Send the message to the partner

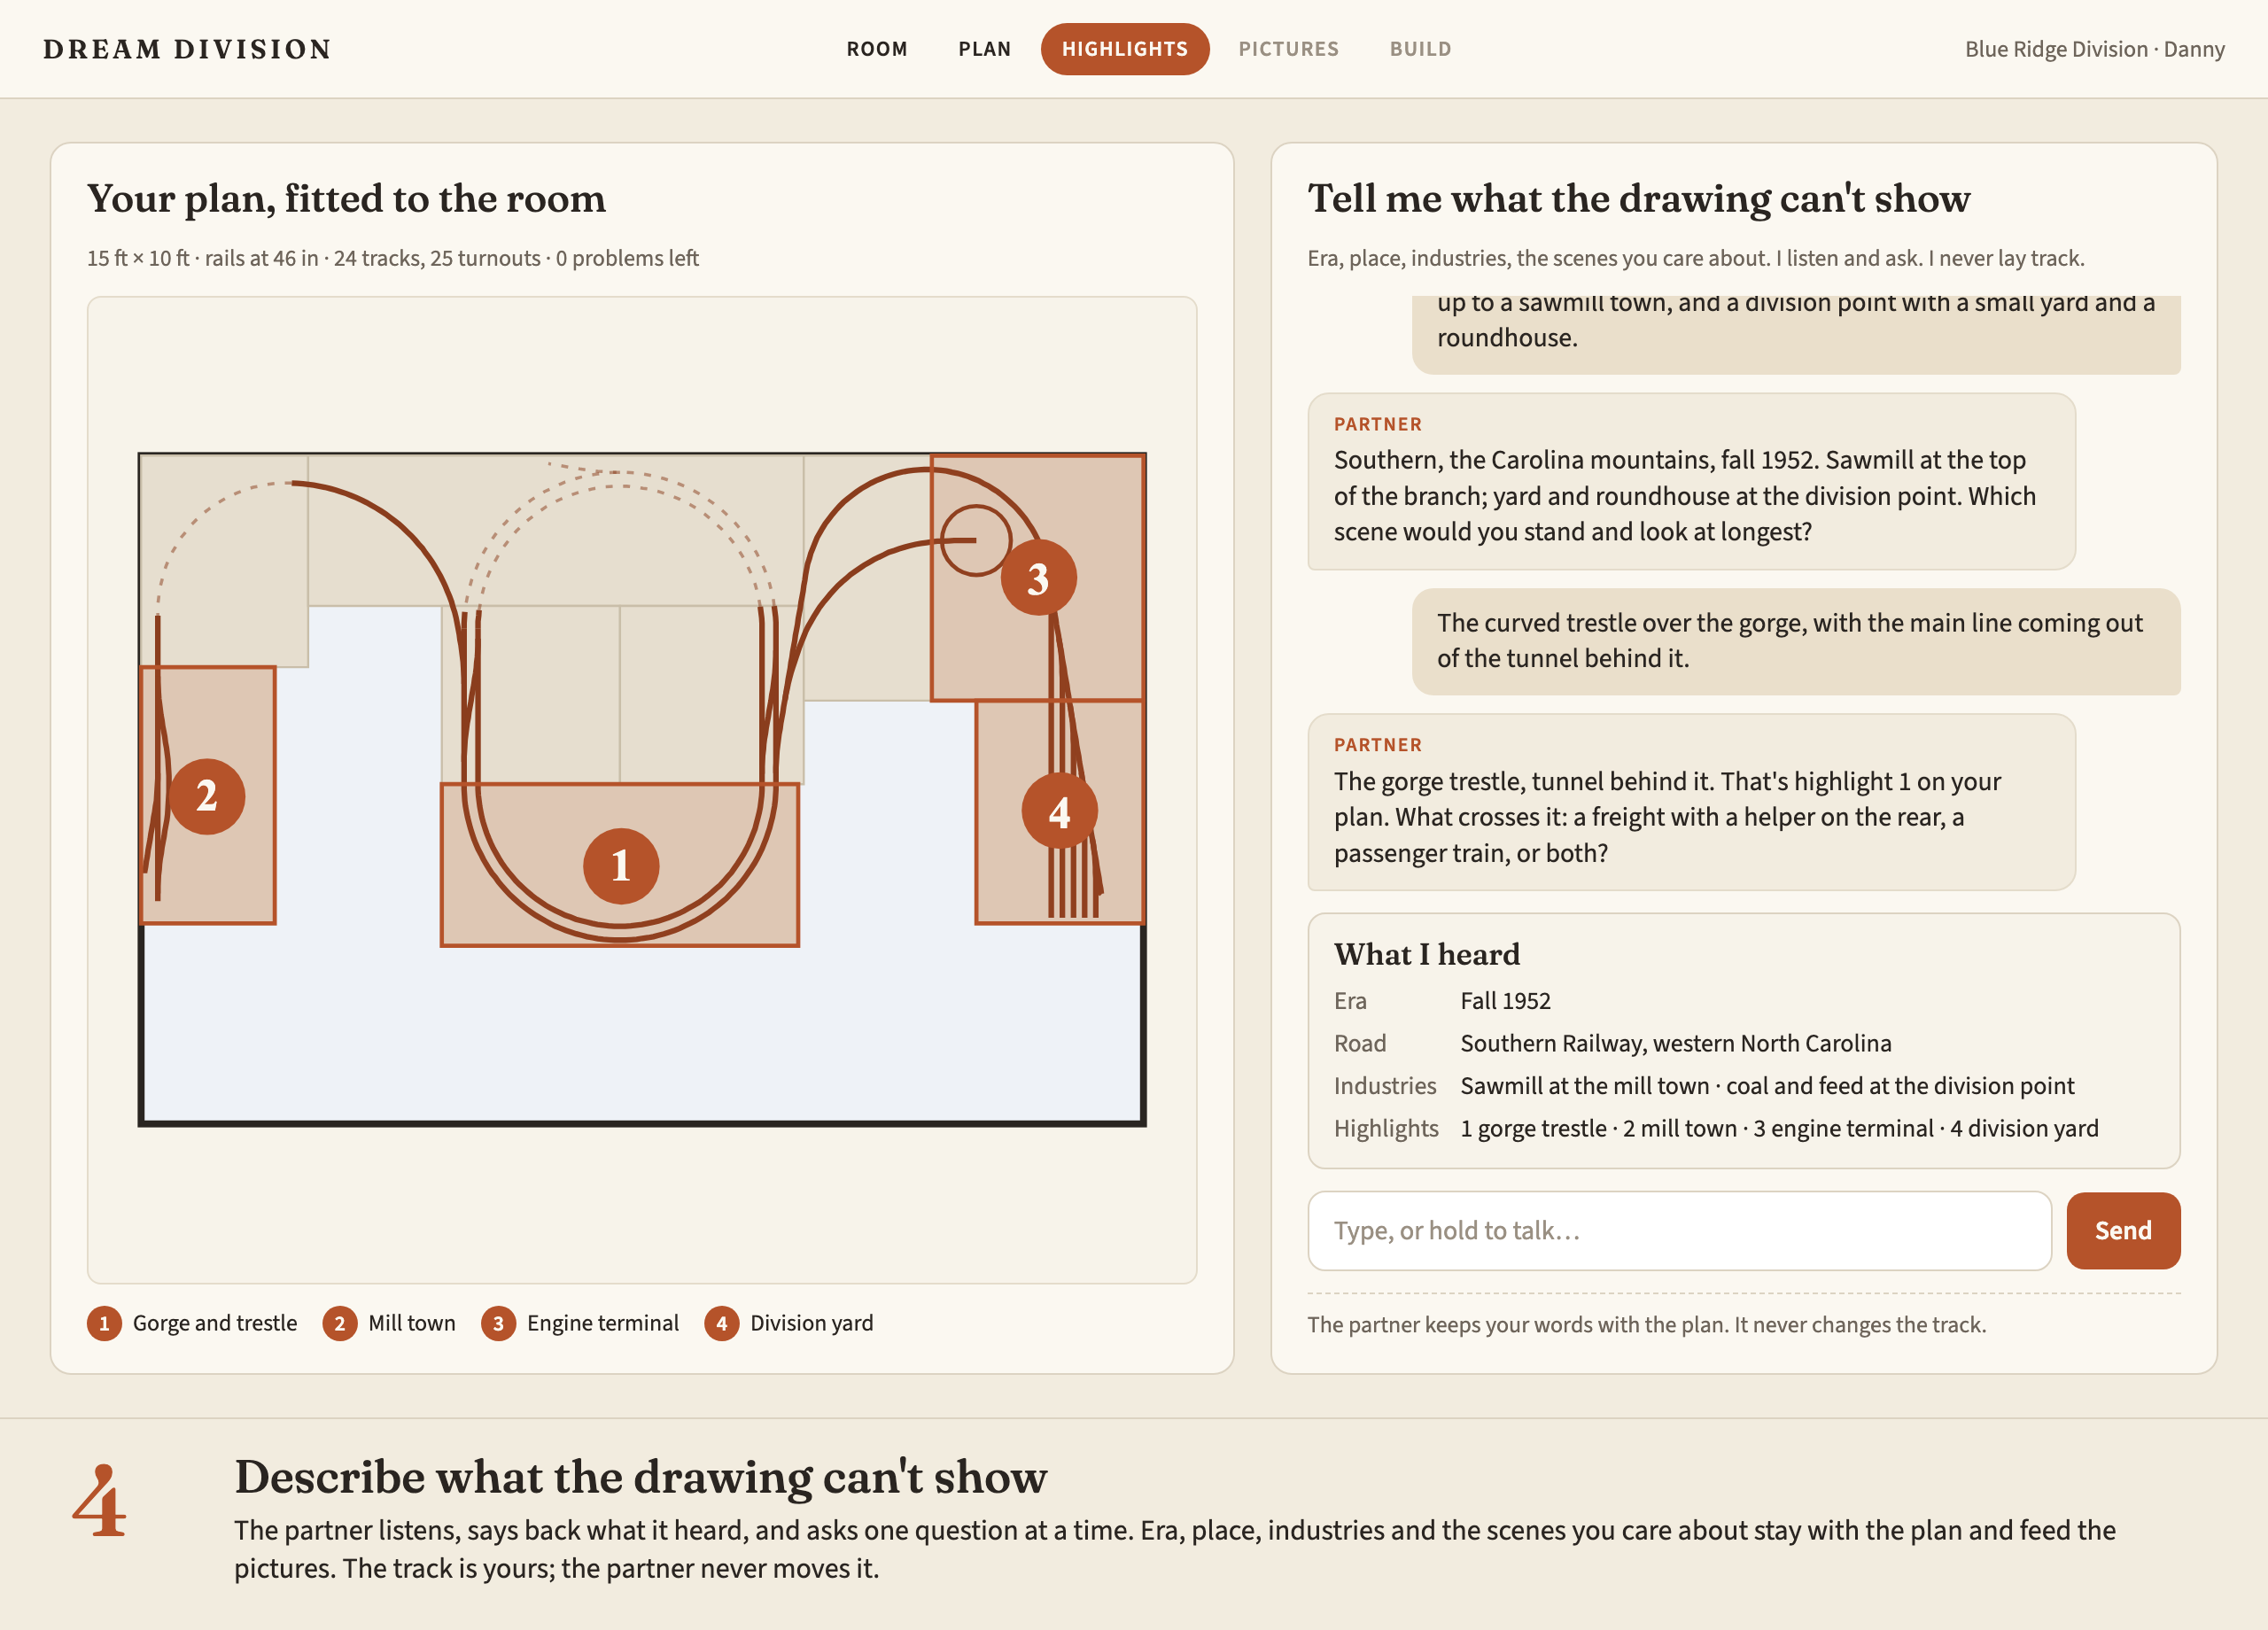click(x=2123, y=1230)
